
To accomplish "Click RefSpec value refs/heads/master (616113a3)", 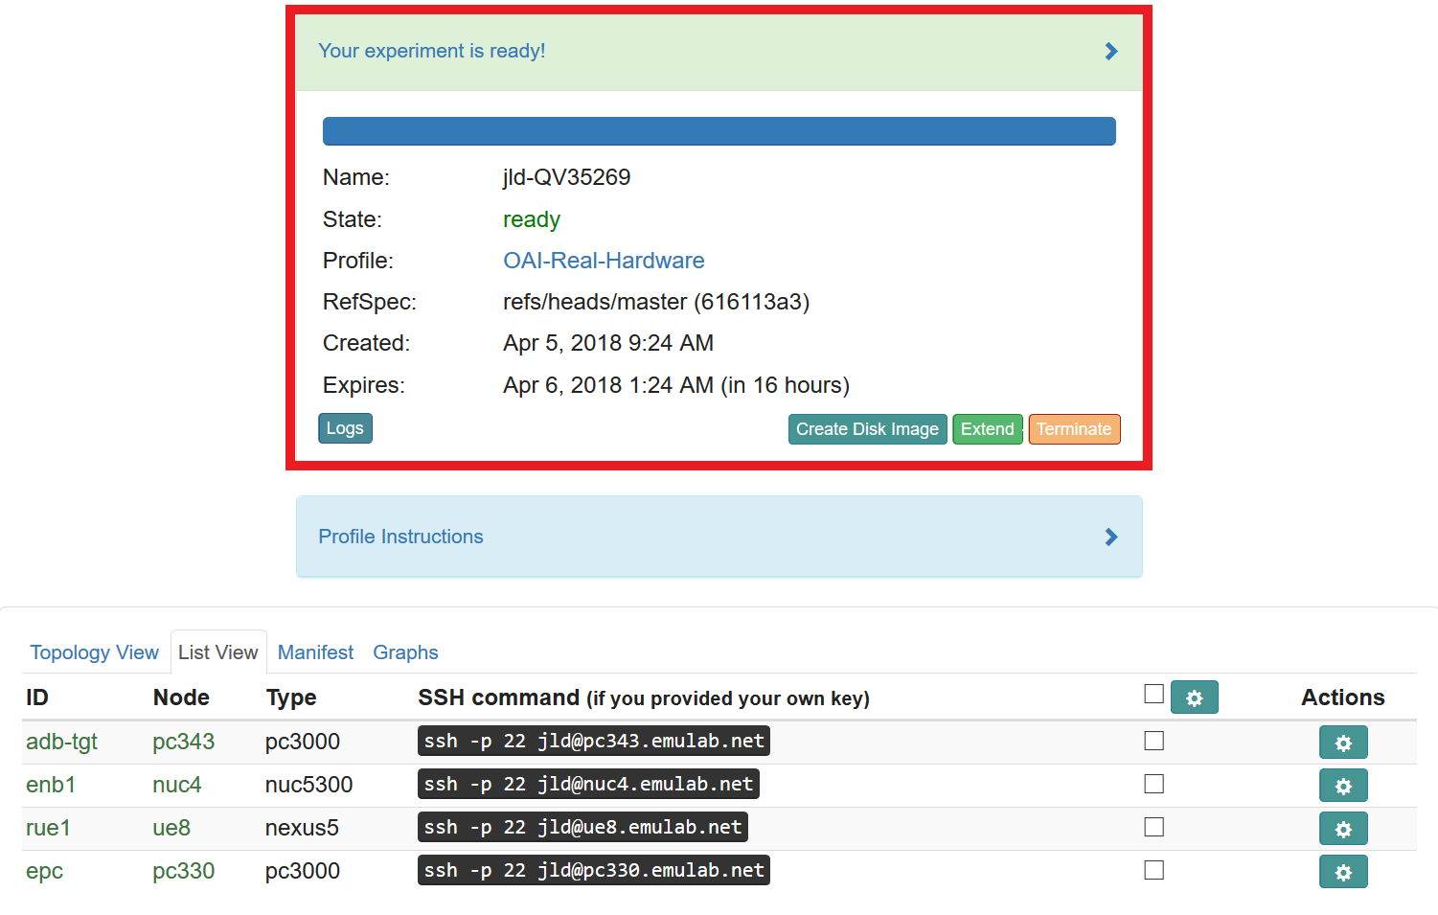I will [656, 302].
